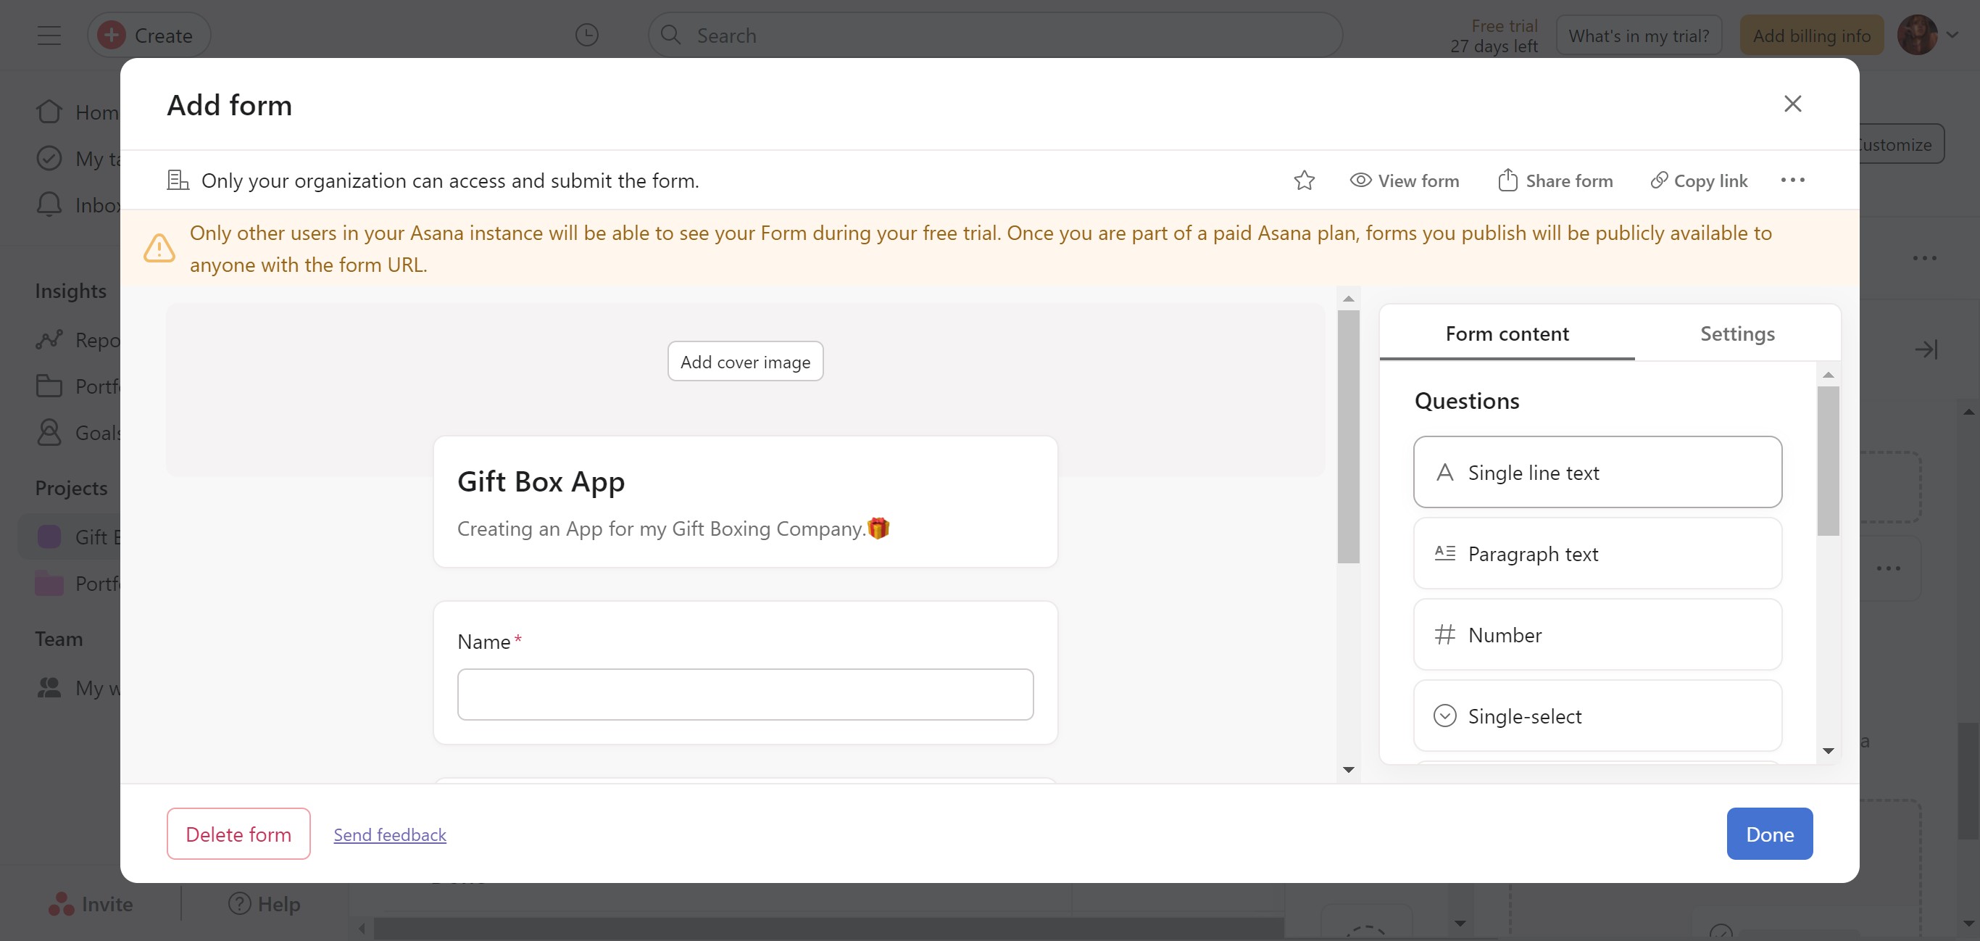Add a Number question
The height and width of the screenshot is (941, 1980).
[1597, 635]
